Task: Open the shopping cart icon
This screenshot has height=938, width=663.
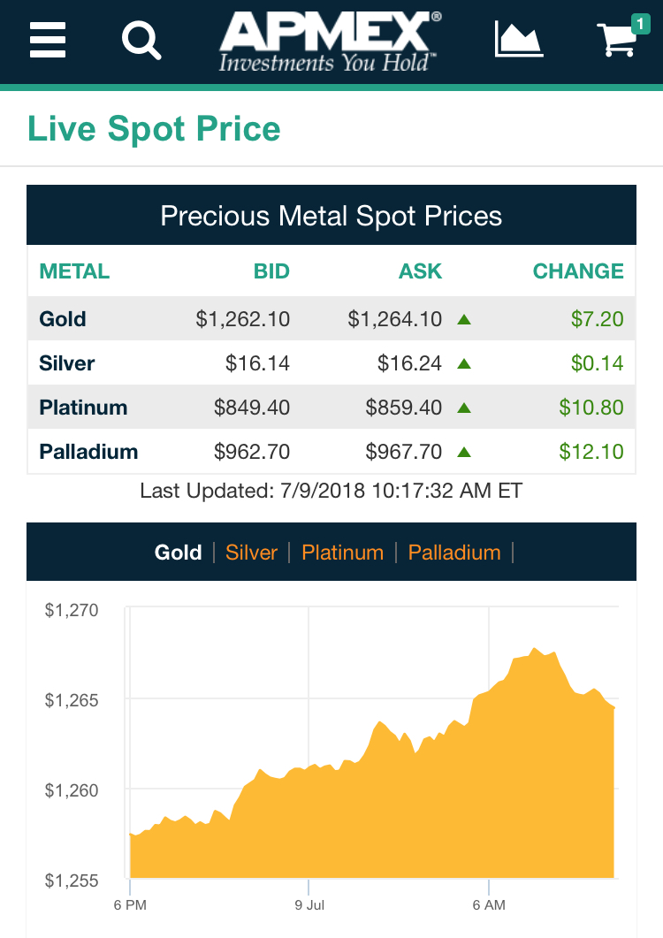Action: [x=617, y=41]
